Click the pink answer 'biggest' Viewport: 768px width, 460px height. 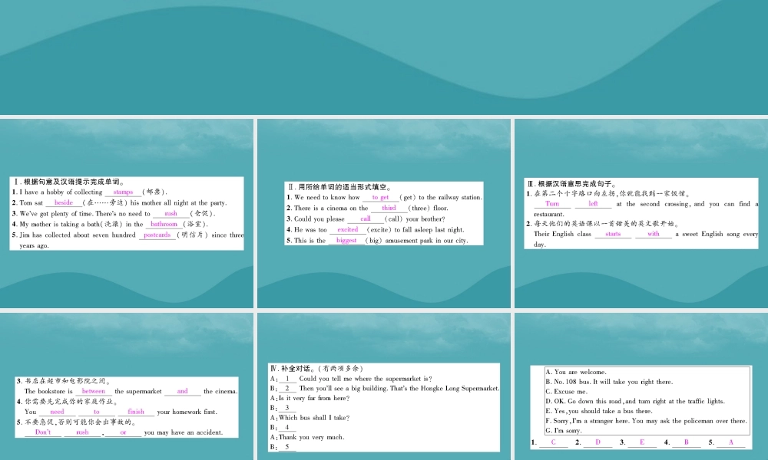click(x=346, y=240)
